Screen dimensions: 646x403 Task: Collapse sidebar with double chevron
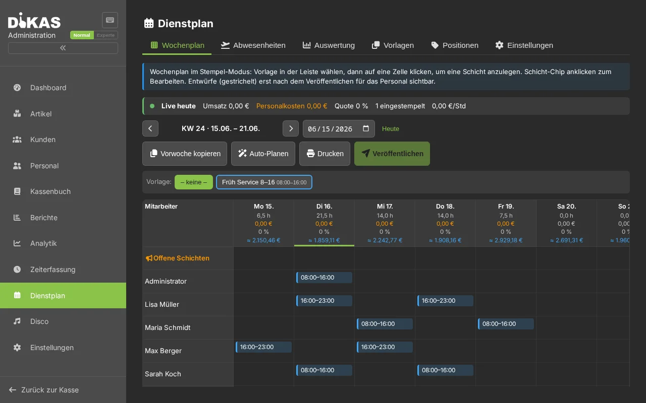63,48
